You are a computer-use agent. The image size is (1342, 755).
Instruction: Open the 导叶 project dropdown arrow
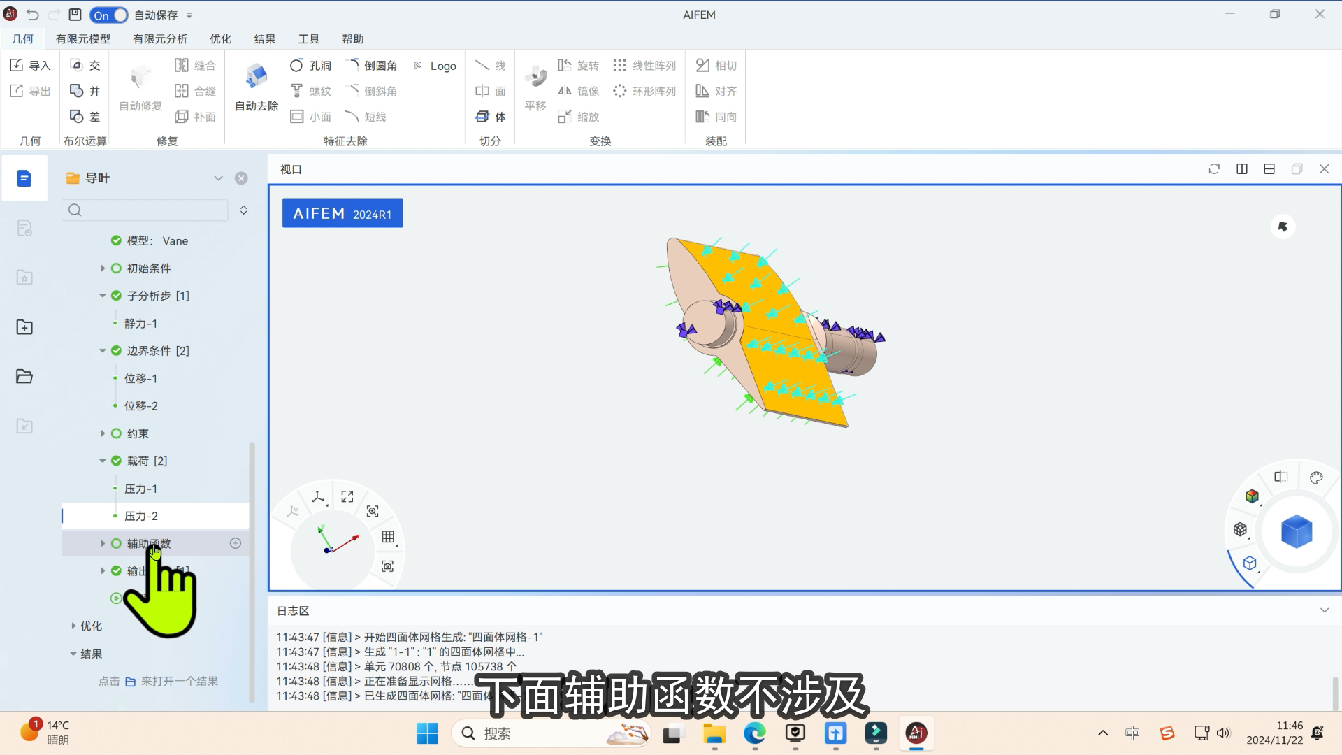click(x=218, y=178)
